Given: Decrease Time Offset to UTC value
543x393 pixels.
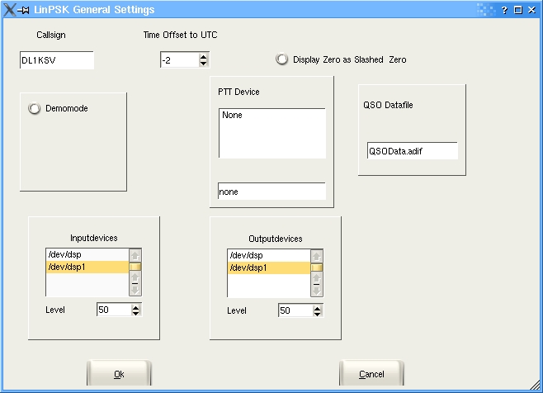Looking at the screenshot, I should tap(203, 64).
